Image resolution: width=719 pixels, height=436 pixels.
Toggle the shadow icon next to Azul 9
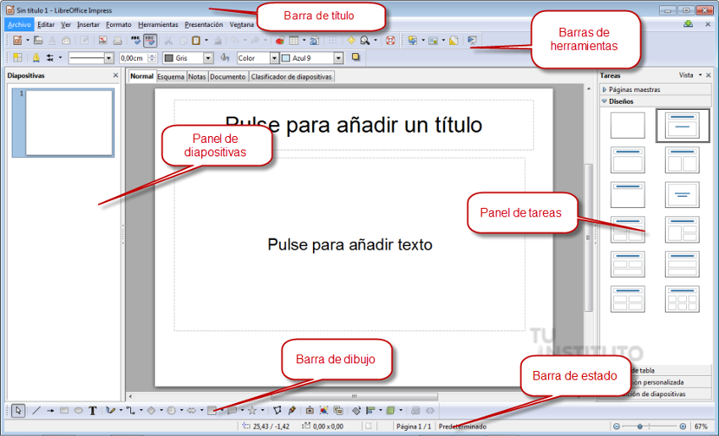click(x=356, y=57)
